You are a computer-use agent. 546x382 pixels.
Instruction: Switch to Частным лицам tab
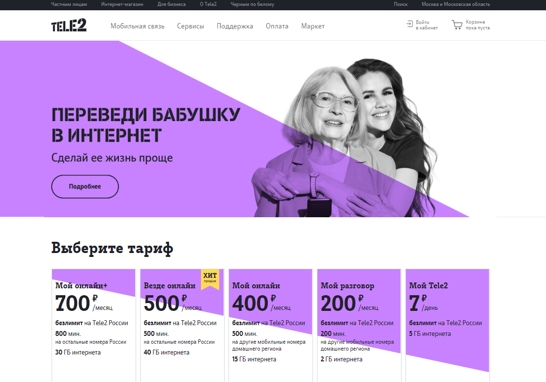[69, 4]
